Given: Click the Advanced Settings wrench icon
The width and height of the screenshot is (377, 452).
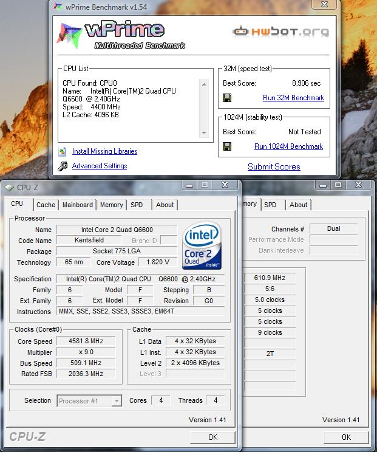Looking at the screenshot, I should (63, 166).
